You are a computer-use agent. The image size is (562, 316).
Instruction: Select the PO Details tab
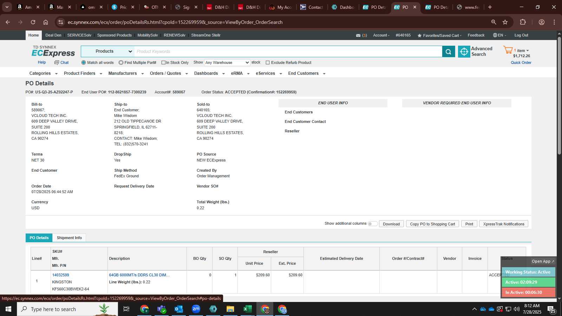point(39,238)
